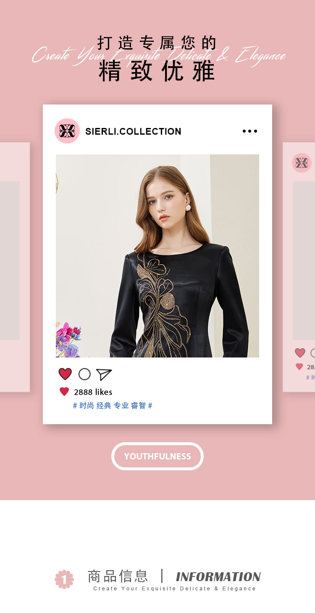This screenshot has width=315, height=613.
Task: Click the model photo in the post
Action: pos(157,256)
